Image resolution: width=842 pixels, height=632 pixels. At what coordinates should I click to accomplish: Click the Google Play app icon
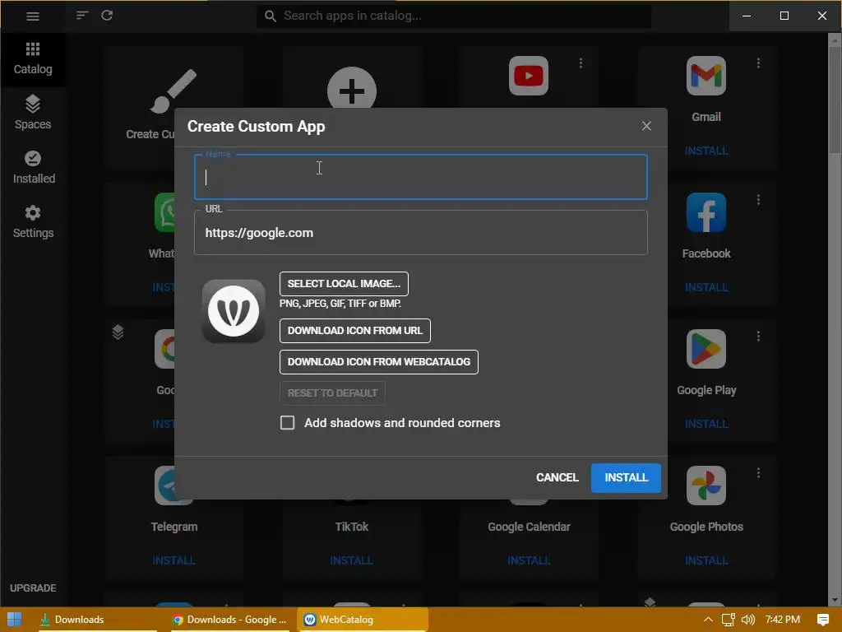coord(706,349)
